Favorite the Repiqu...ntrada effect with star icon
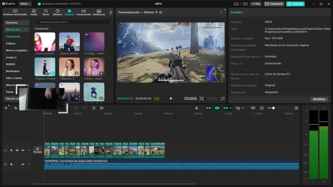Image resolution: width=333 pixels, height=187 pixels. pos(47,74)
